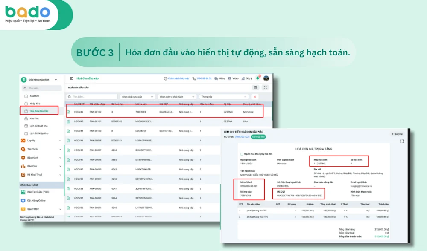Open Lịch Sử Xuất Kho in sidebar
The width and height of the screenshot is (427, 251).
[38, 126]
